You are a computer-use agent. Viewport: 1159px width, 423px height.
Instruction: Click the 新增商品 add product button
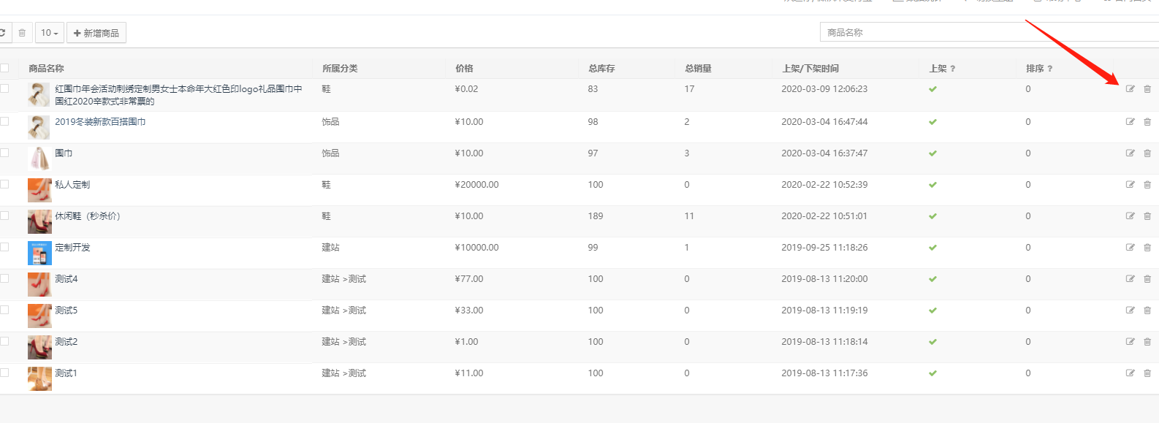point(96,33)
